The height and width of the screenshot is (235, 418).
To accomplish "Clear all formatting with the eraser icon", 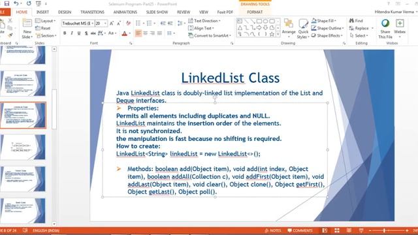I will click(129, 23).
